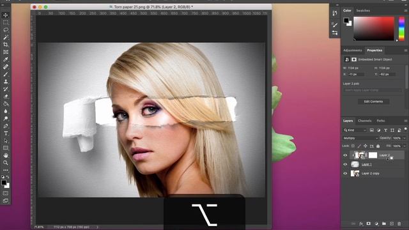This screenshot has height=230, width=409.
Task: Create a new layer icon
Action: coord(392,224)
